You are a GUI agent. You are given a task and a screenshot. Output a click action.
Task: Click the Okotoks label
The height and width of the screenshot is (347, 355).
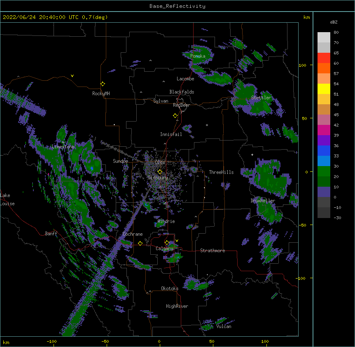[170, 288]
